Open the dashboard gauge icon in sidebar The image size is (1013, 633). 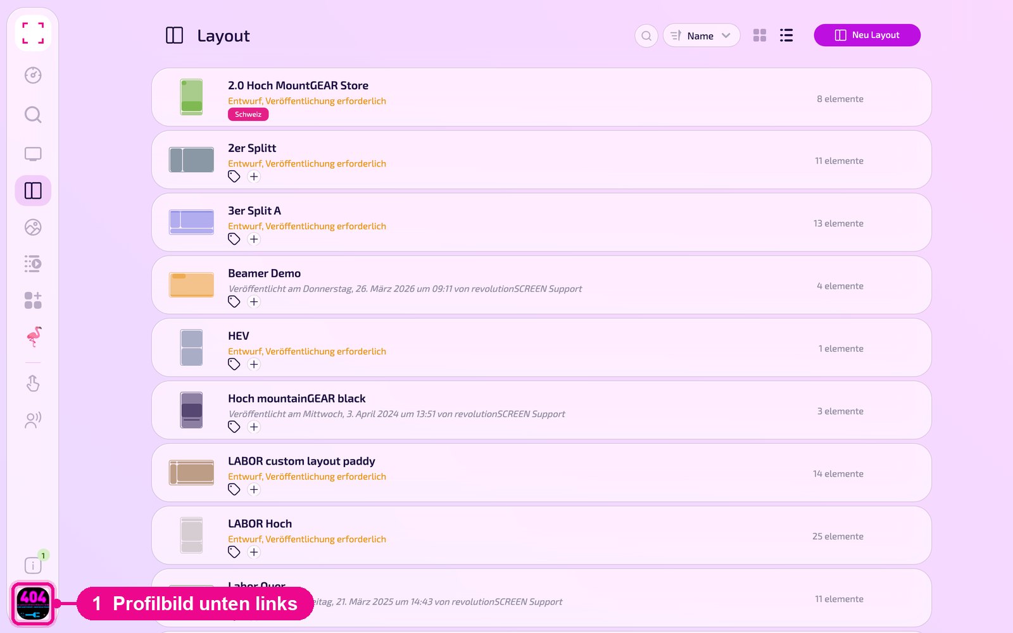pos(33,75)
